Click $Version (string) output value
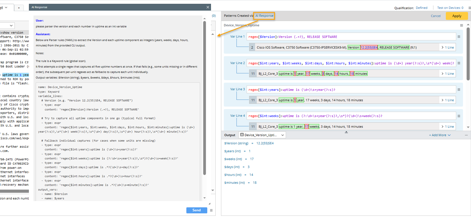Screen dimensions: 471x224 point(265,143)
